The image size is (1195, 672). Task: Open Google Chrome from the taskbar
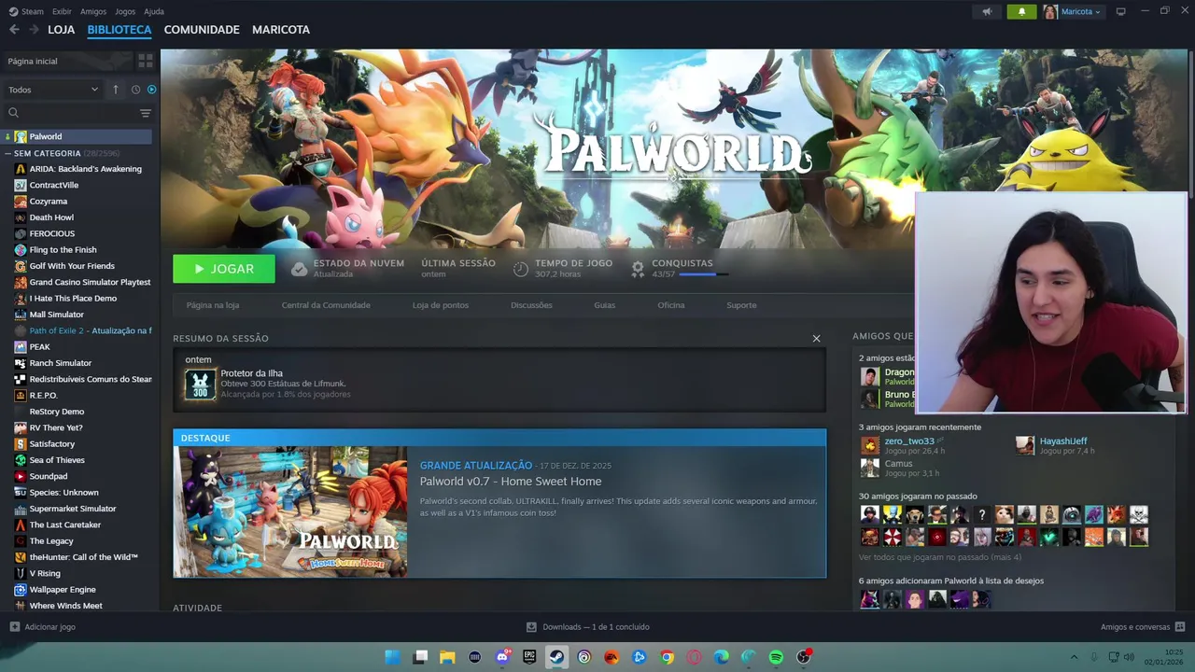pos(667,657)
